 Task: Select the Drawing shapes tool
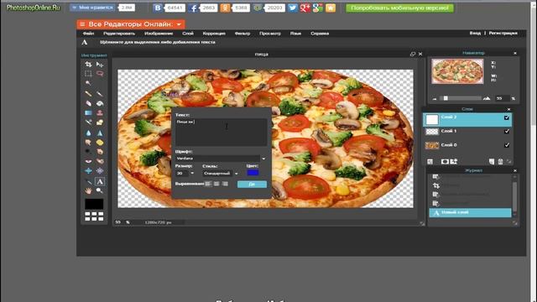point(100,122)
